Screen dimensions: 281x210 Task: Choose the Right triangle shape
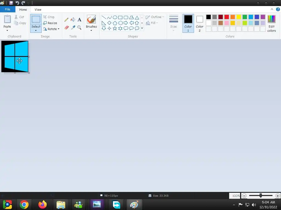104,23
